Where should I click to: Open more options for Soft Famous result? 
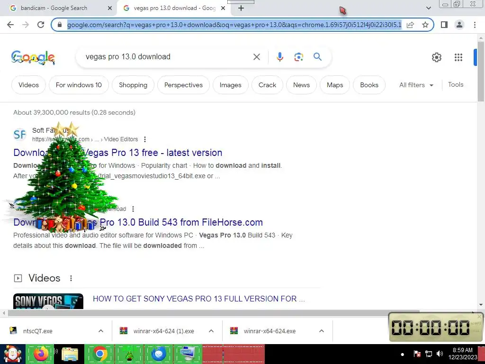point(145,139)
